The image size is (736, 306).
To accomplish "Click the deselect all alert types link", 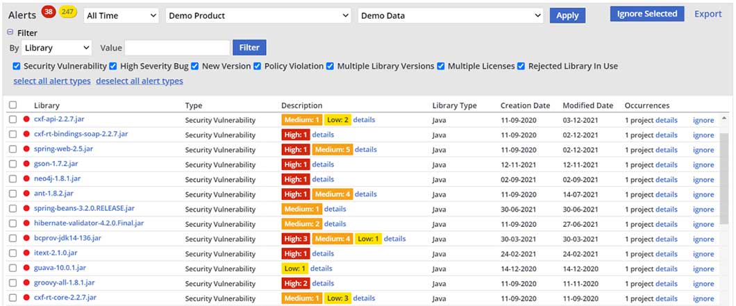I will point(140,81).
